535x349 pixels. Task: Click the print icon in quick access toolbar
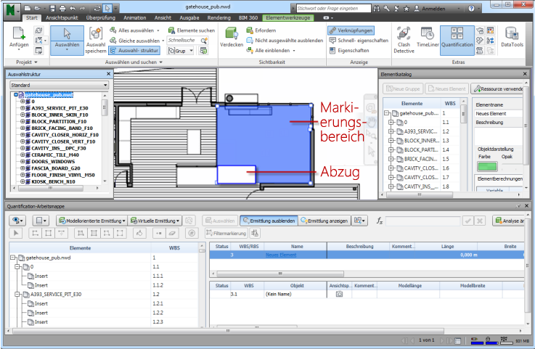point(62,8)
